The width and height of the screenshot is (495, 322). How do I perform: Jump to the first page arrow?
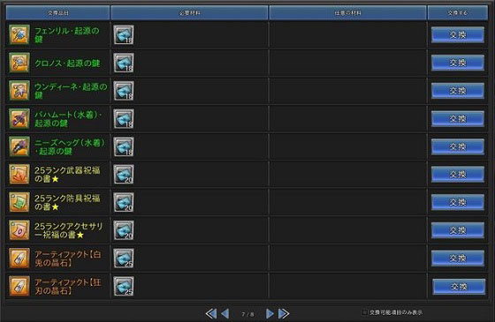click(x=211, y=313)
